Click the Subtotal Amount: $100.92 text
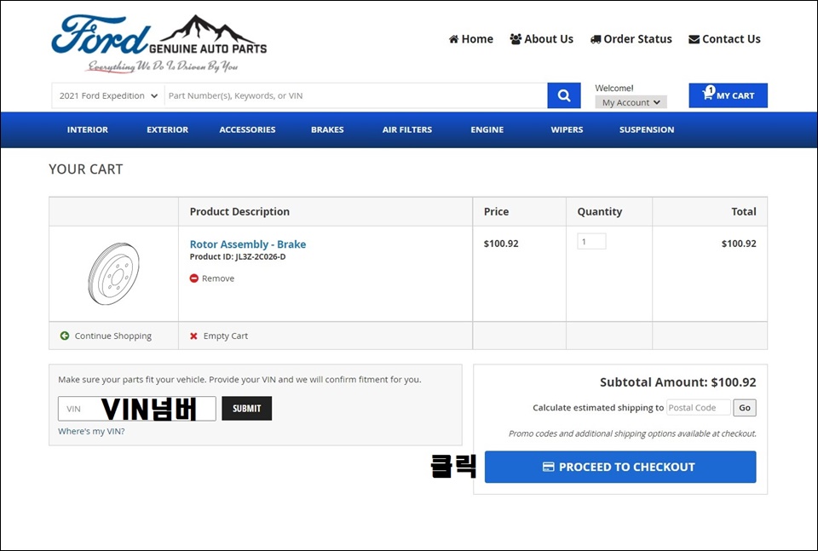 [677, 382]
